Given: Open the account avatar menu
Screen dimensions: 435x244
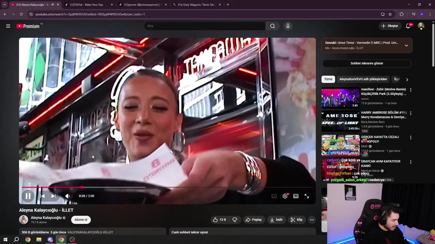Looking at the screenshot, I should (421, 26).
